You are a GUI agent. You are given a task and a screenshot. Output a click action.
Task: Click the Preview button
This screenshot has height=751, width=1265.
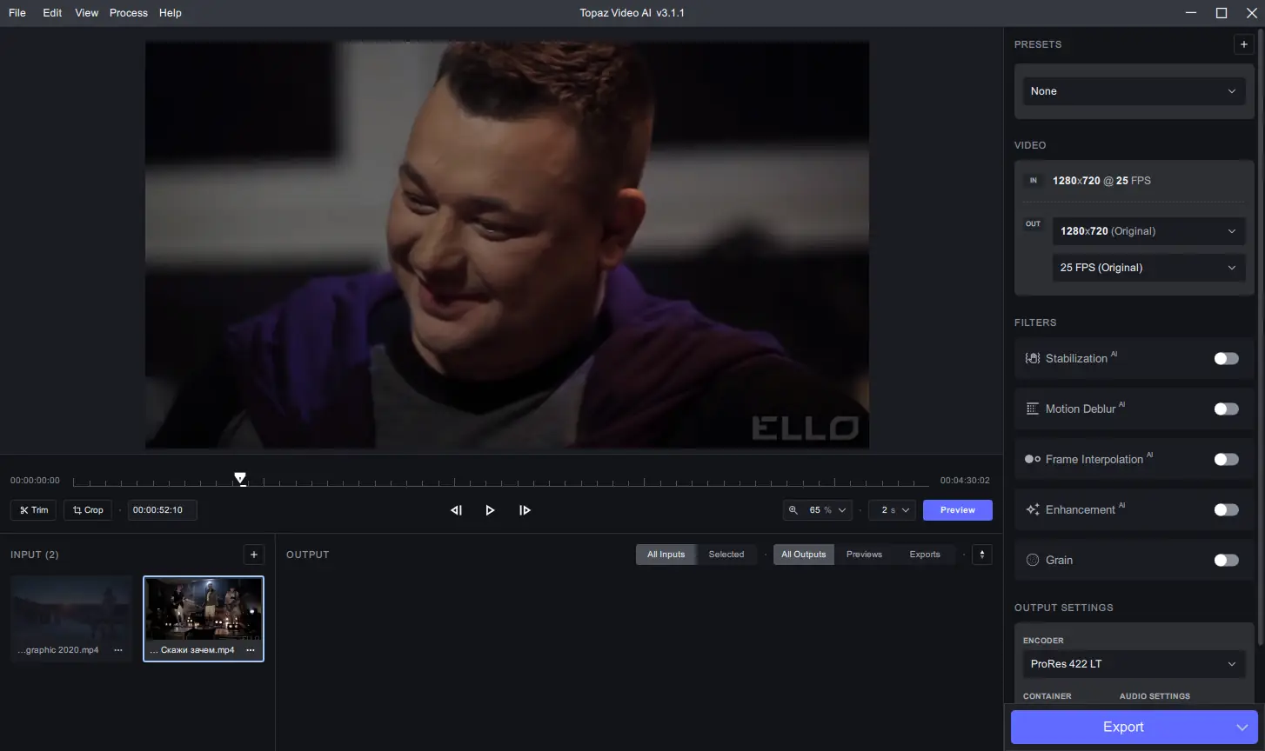(958, 510)
